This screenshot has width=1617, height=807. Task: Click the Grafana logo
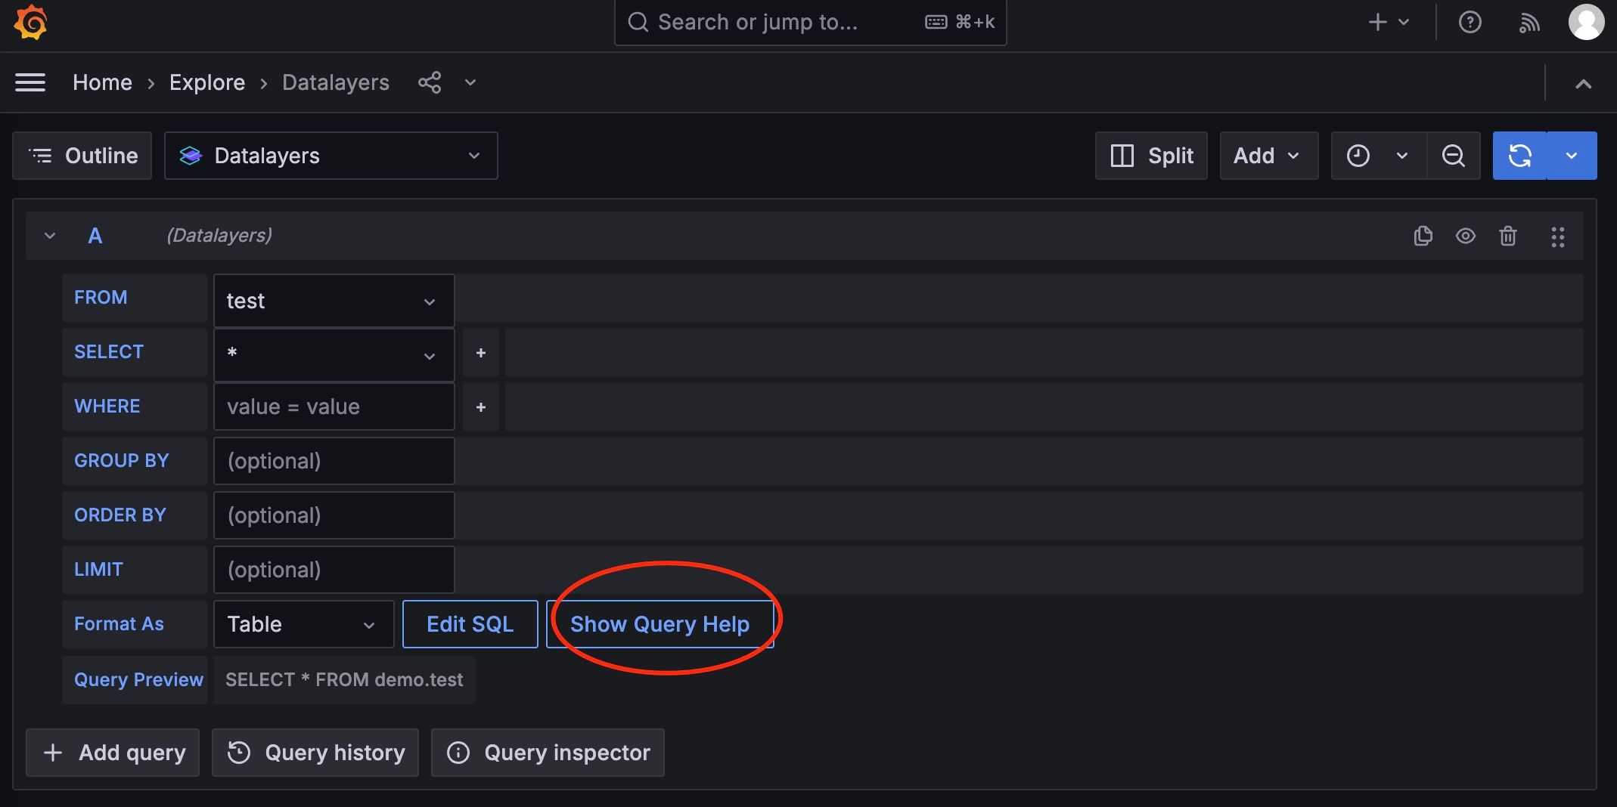click(29, 23)
